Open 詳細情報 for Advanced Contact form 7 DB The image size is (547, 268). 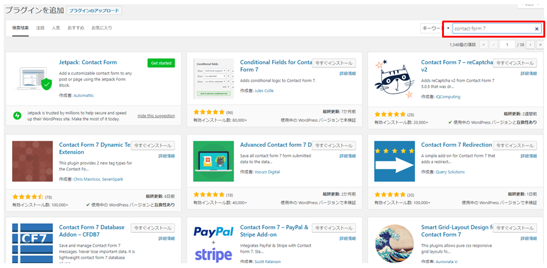pos(348,156)
